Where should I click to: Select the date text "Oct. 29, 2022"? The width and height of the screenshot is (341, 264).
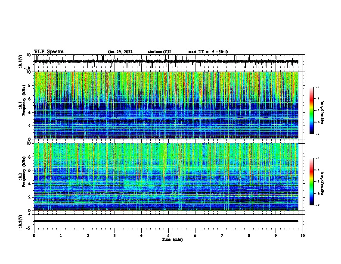[x=120, y=52]
